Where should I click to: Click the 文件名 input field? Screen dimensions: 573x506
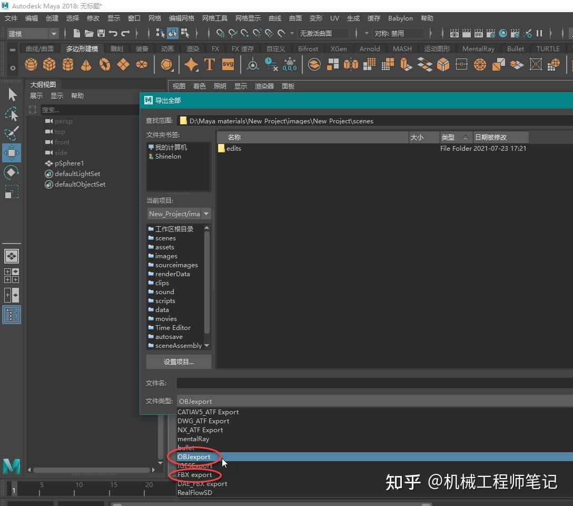point(374,383)
